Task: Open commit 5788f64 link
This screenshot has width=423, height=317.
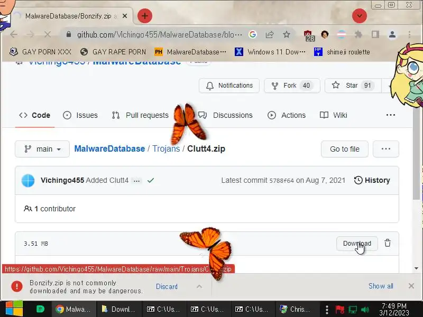Action: pyautogui.click(x=282, y=181)
